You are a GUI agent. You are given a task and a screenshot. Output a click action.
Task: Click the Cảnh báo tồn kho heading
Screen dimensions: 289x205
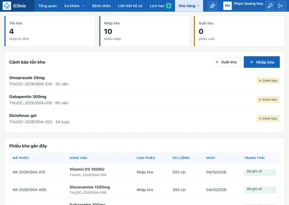27,62
